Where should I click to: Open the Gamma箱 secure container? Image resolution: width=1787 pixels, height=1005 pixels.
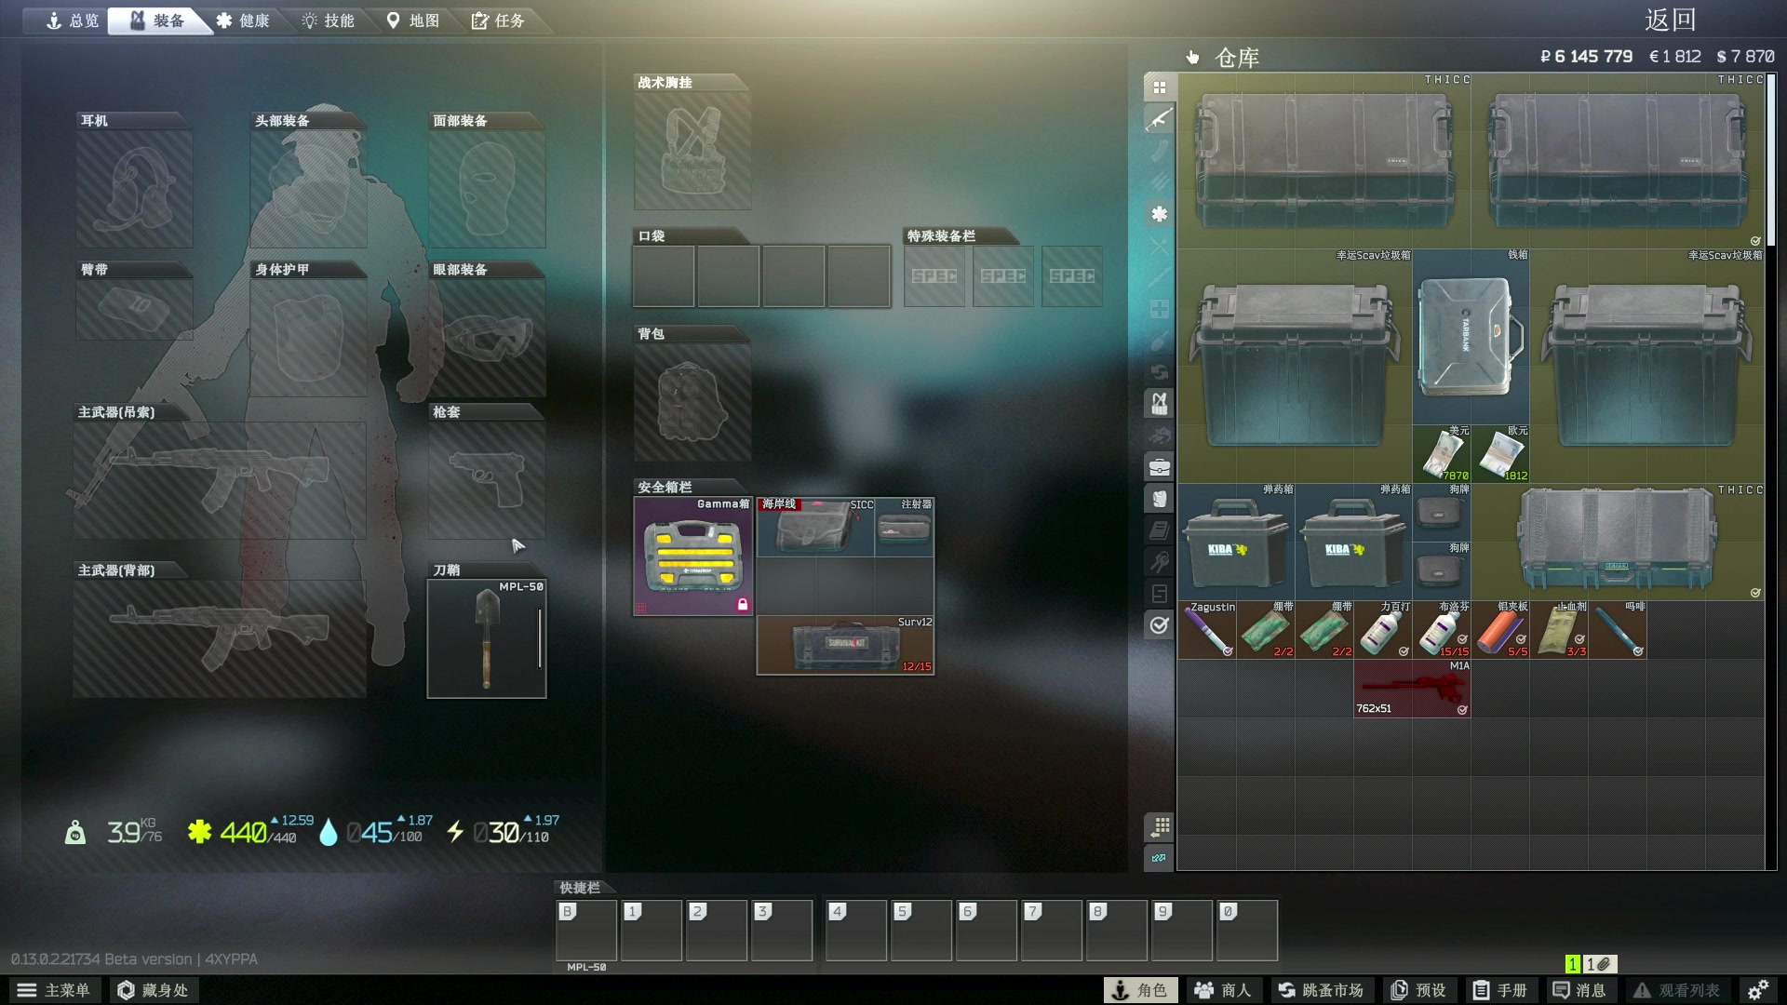693,556
